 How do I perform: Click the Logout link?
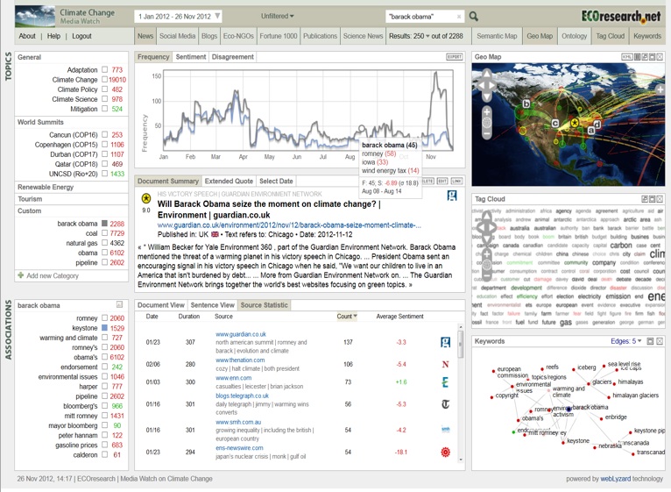[x=81, y=36]
